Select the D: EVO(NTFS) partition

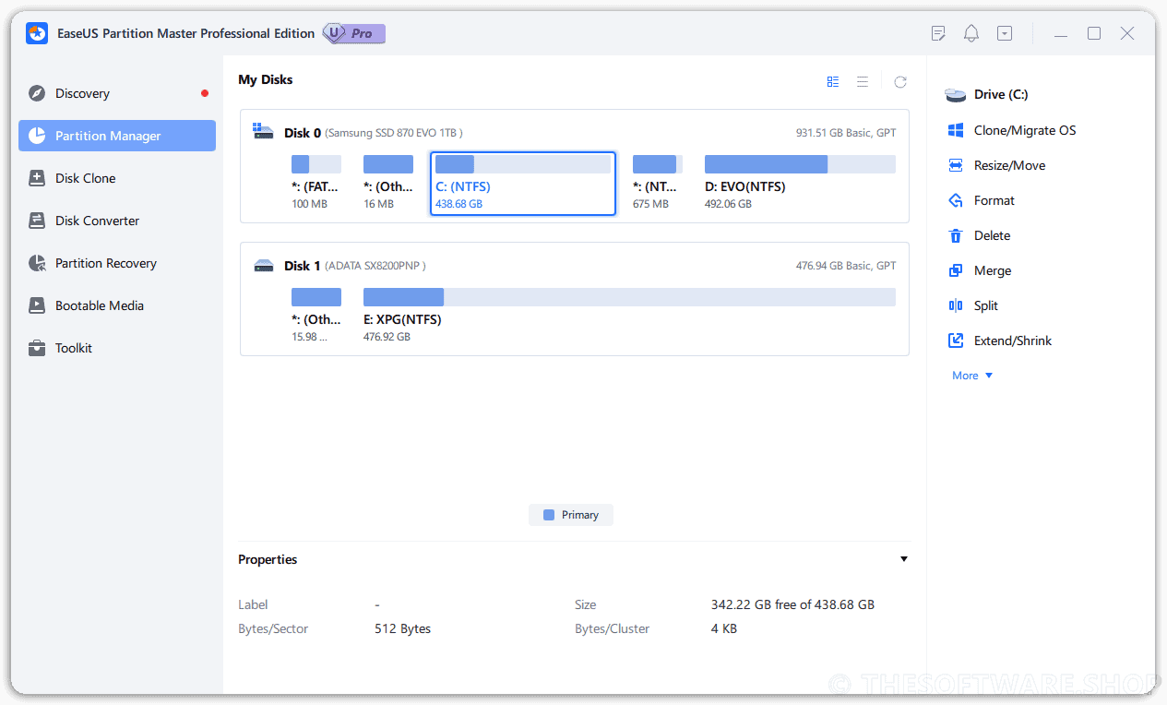(800, 183)
